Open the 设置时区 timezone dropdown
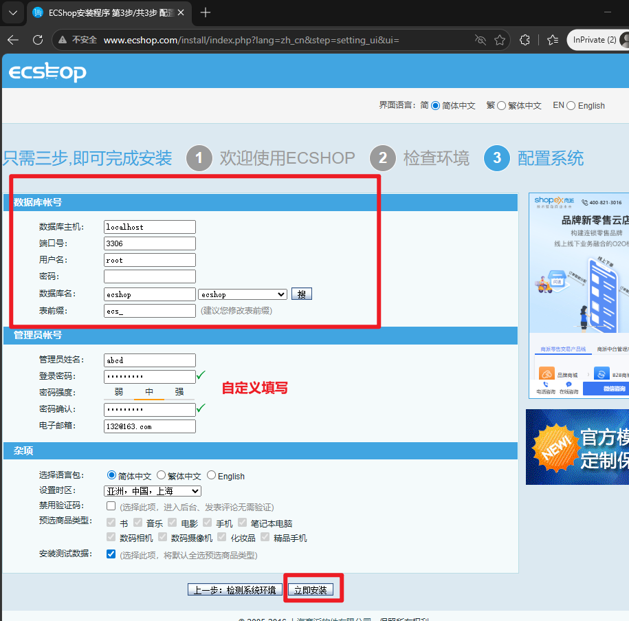This screenshot has width=629, height=621. [x=153, y=491]
